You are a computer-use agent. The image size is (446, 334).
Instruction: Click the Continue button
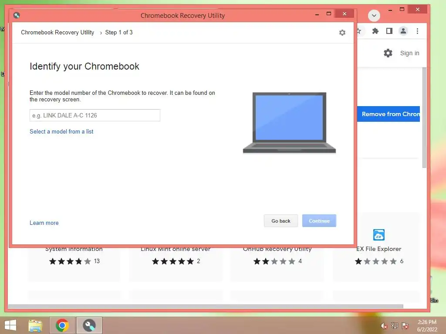[319, 220]
